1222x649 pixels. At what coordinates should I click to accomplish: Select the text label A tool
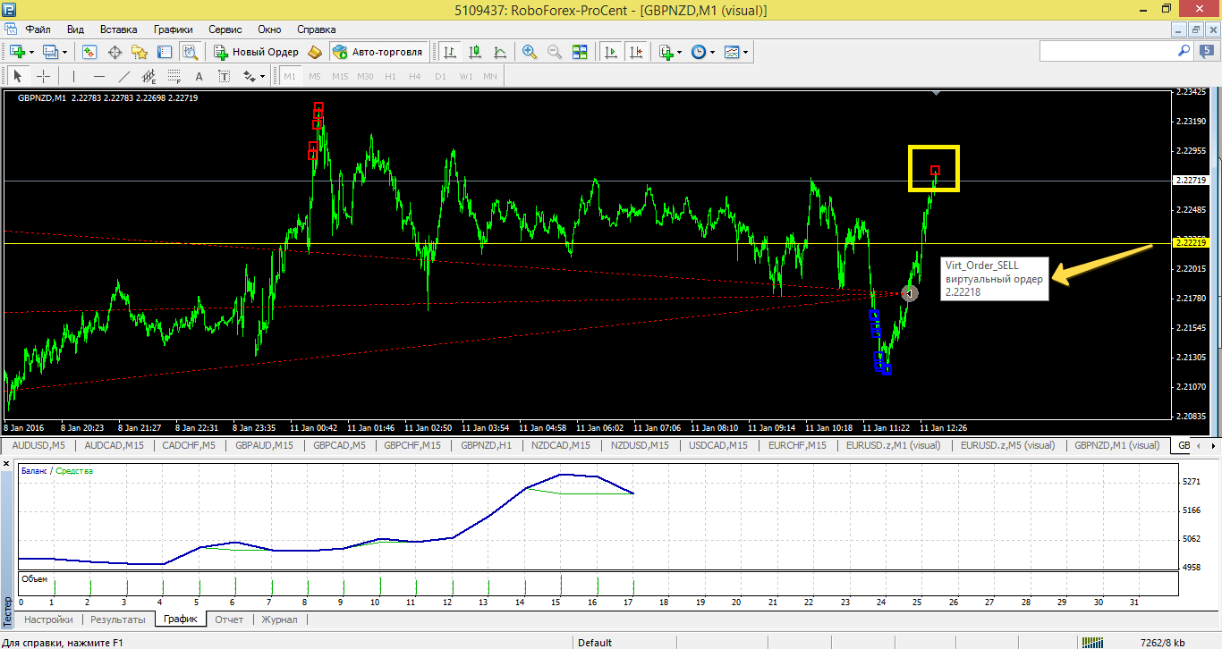point(199,76)
